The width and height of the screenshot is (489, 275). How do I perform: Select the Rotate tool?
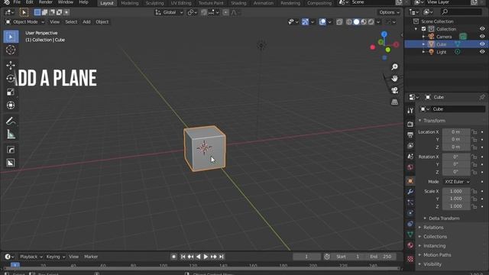pos(11,78)
